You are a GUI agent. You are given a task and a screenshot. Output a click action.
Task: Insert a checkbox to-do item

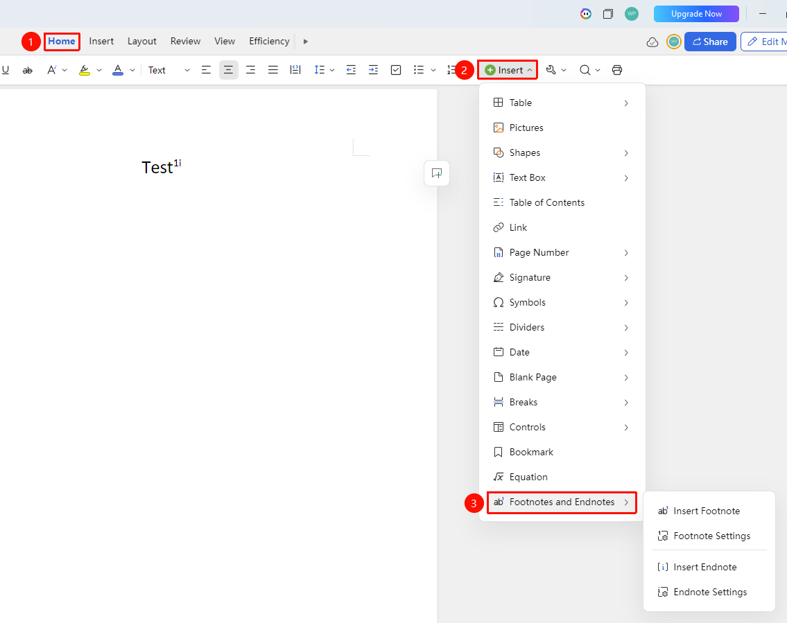(396, 70)
